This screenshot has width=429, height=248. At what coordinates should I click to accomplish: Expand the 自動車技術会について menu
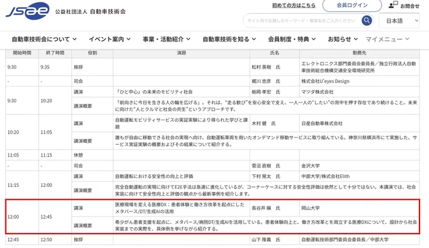[x=44, y=39]
